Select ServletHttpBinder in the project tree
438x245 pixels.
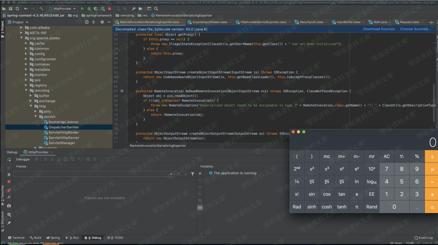[x=63, y=133]
